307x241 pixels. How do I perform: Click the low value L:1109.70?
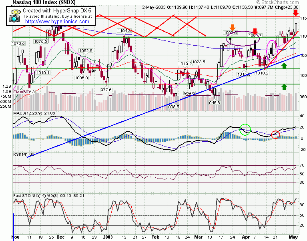221,7
